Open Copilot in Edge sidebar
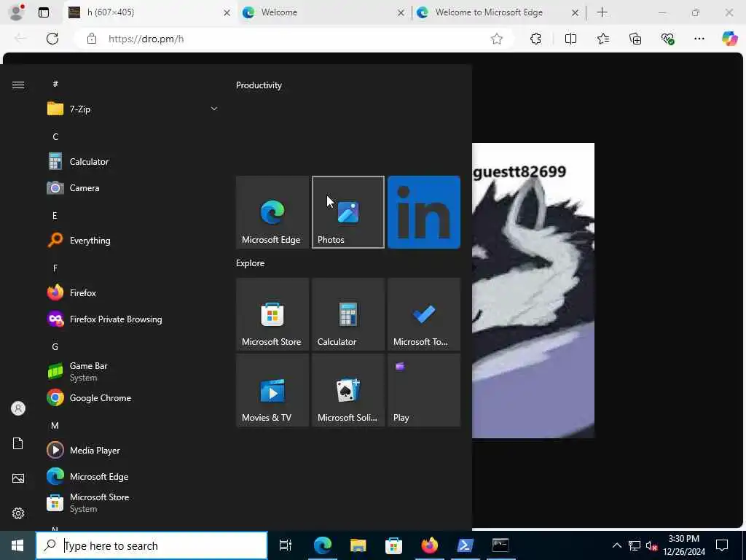The image size is (746, 560). tap(729, 39)
